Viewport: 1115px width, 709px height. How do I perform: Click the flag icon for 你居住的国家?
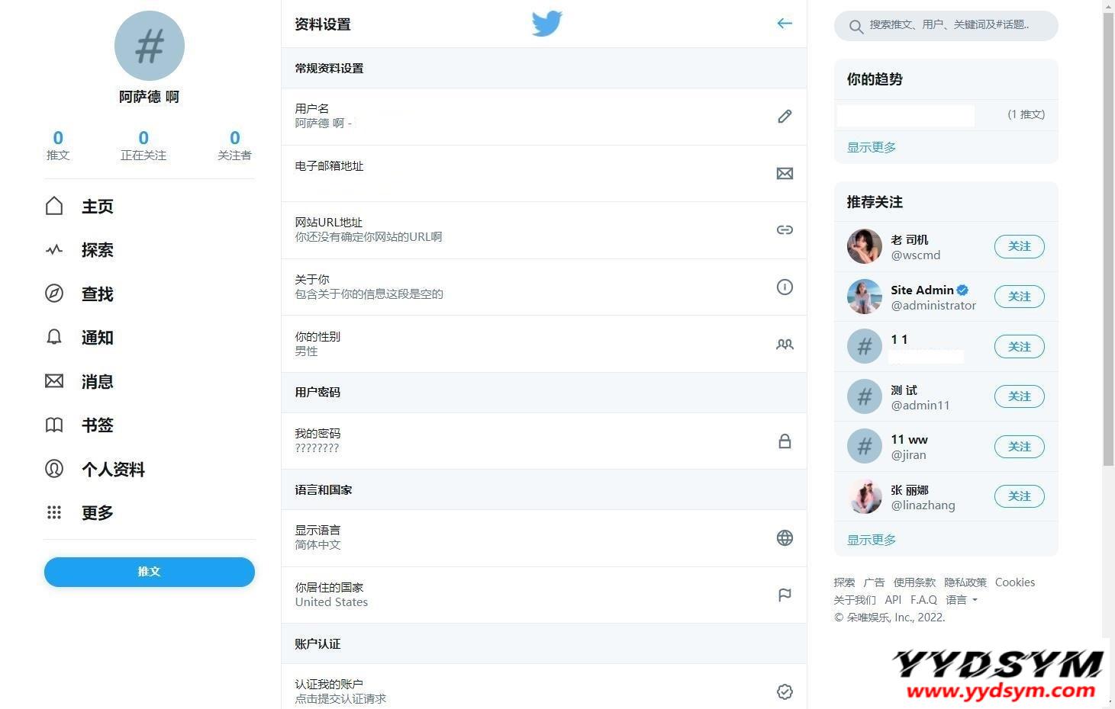tap(785, 595)
